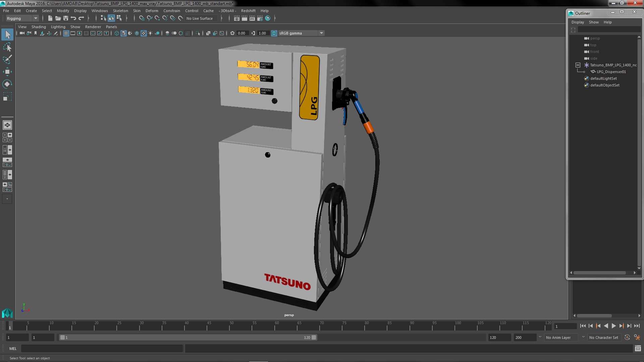Click the gamma value field 1.00
644x362 pixels.
263,33
